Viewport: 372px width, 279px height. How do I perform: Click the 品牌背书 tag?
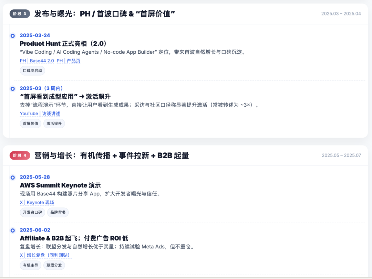(x=58, y=212)
